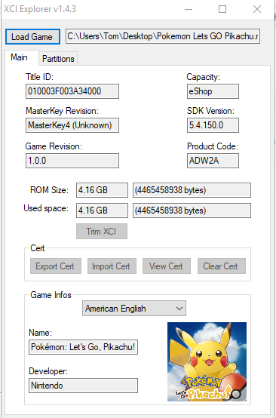Viewport: 276px width, 418px height.
Task: Click the ROM Size: label
Action: [x=49, y=190]
